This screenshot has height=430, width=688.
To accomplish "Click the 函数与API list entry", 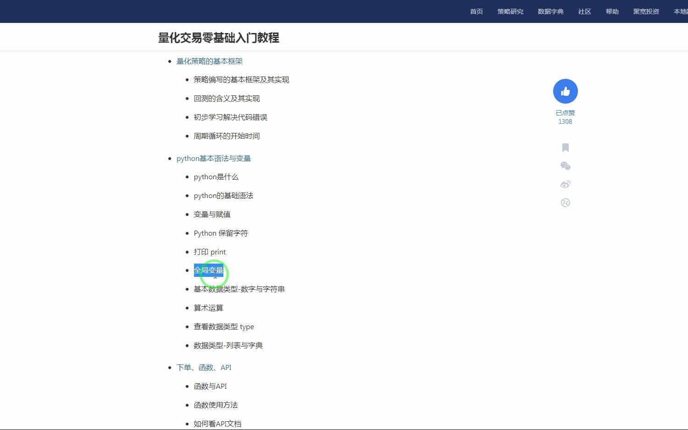I will [210, 386].
